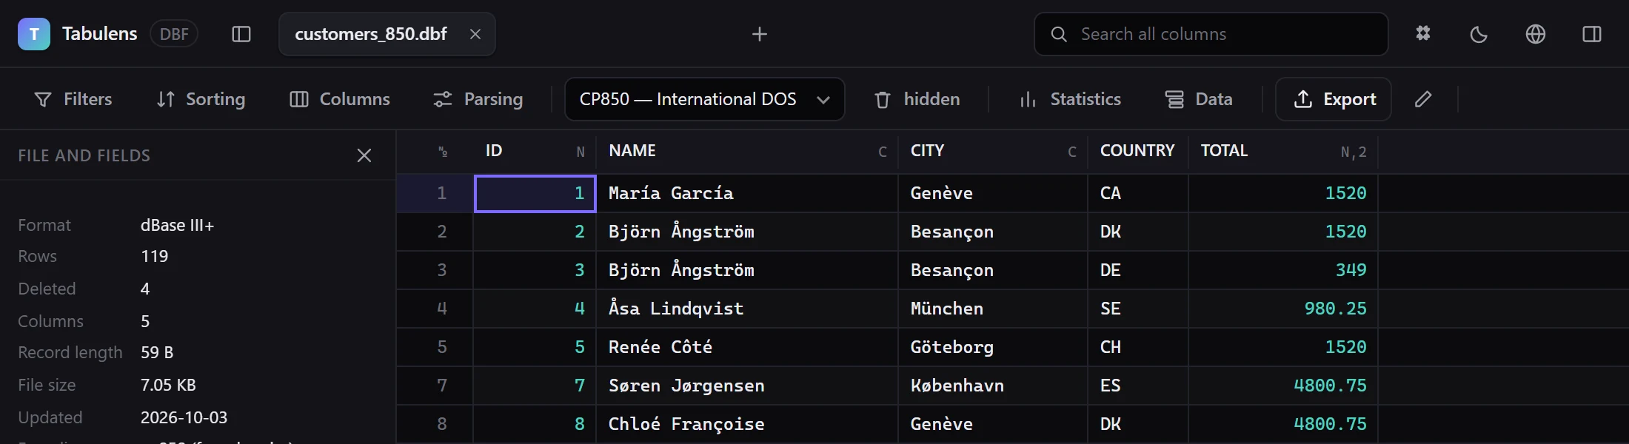Select the María García name cell
Viewport: 1629px width, 444px height.
748,193
